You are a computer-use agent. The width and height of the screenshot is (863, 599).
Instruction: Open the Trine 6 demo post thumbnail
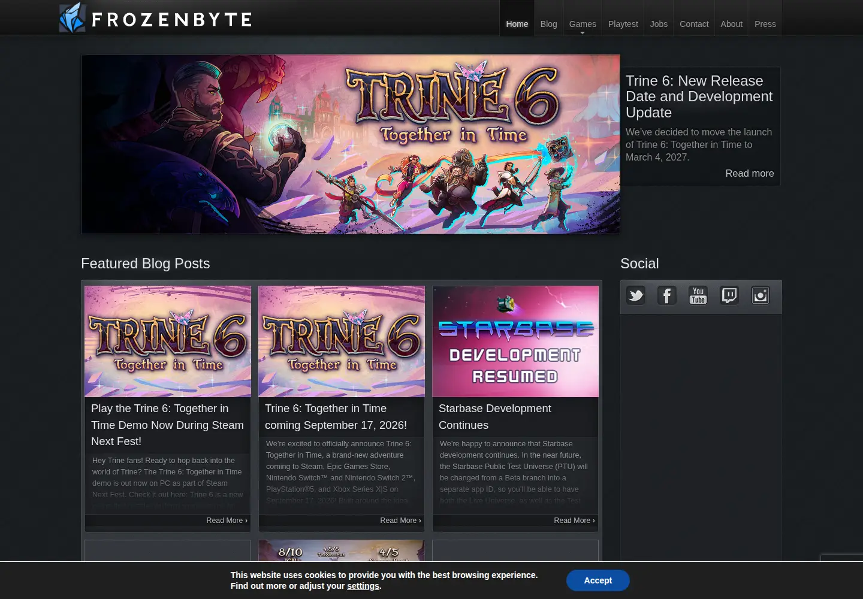coord(168,341)
